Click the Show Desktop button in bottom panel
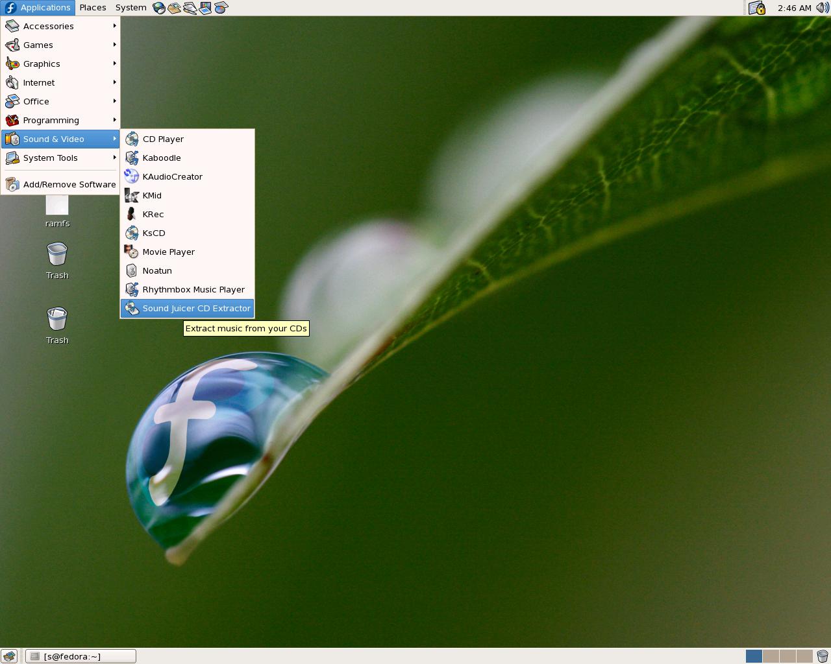Image resolution: width=831 pixels, height=664 pixels. [x=8, y=656]
